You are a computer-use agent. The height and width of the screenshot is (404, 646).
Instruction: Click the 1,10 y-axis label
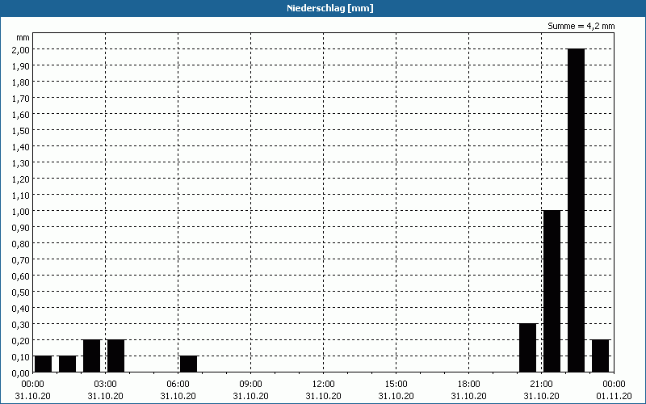pos(22,195)
